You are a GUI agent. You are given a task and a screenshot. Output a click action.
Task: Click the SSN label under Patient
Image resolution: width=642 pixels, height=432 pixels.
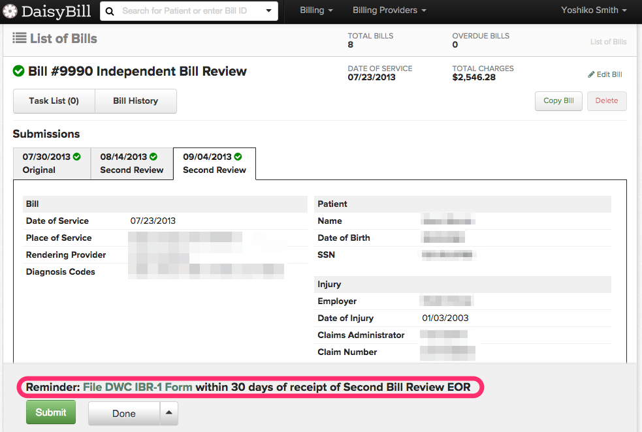(327, 255)
